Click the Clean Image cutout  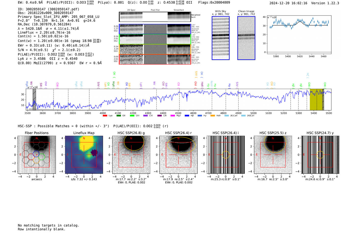pos(246,38)
